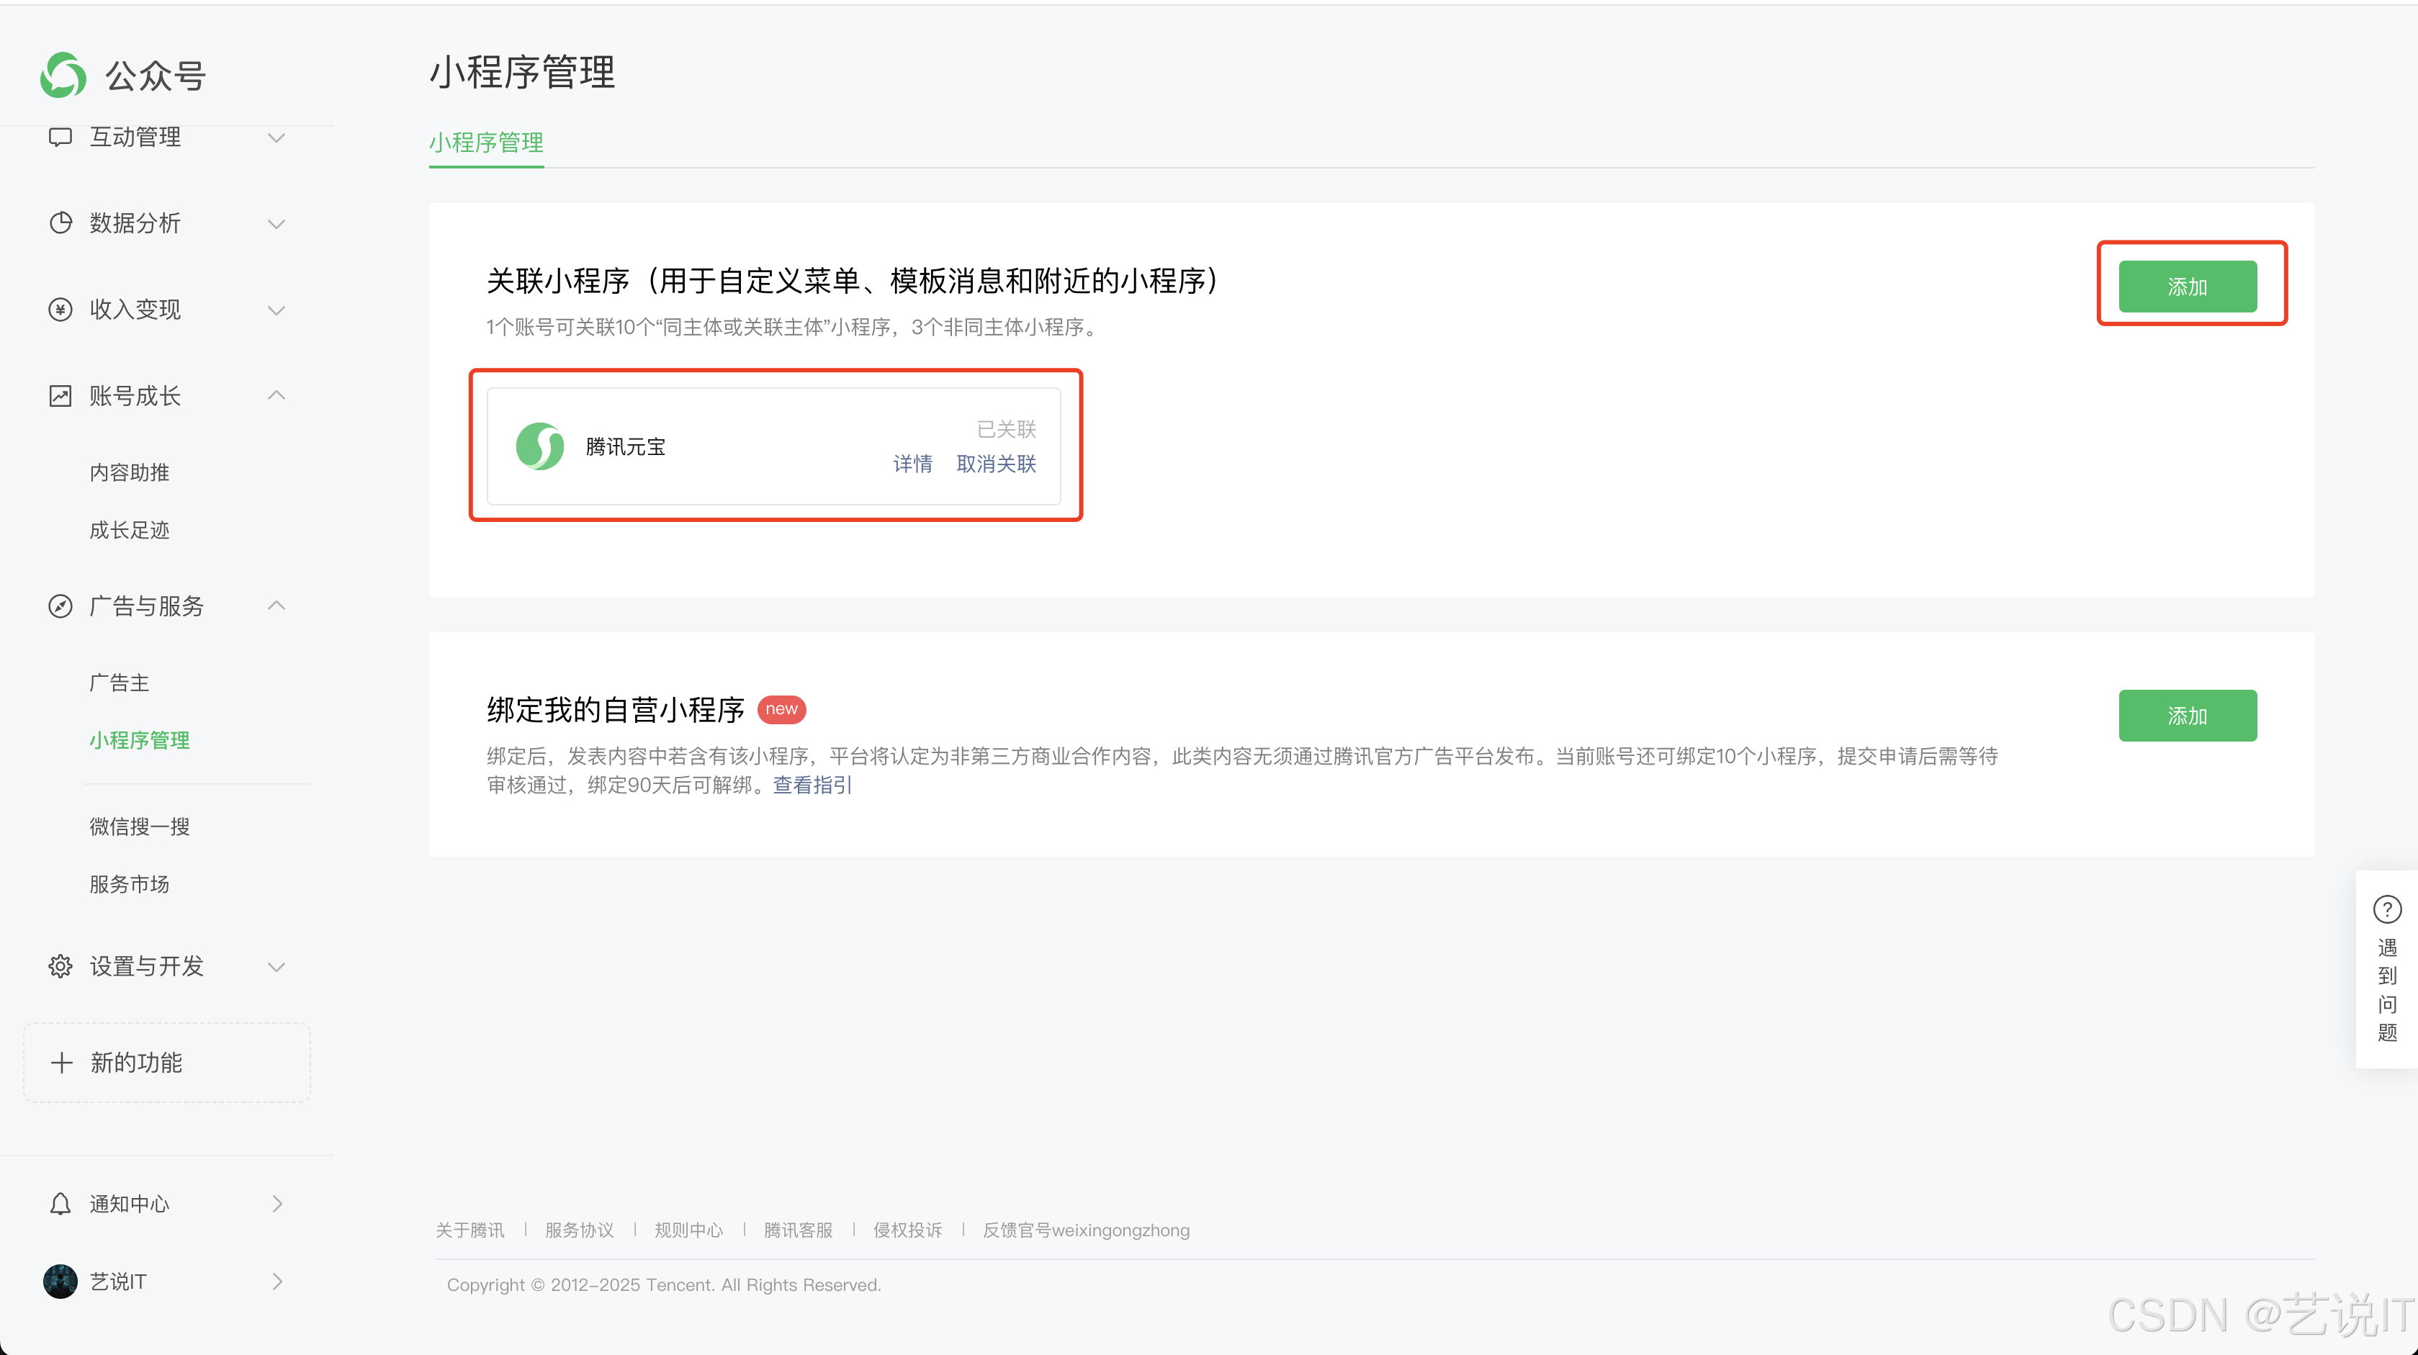Viewport: 2418px width, 1355px height.
Task: Click 添加 button for 关联小程序
Action: click(2187, 287)
